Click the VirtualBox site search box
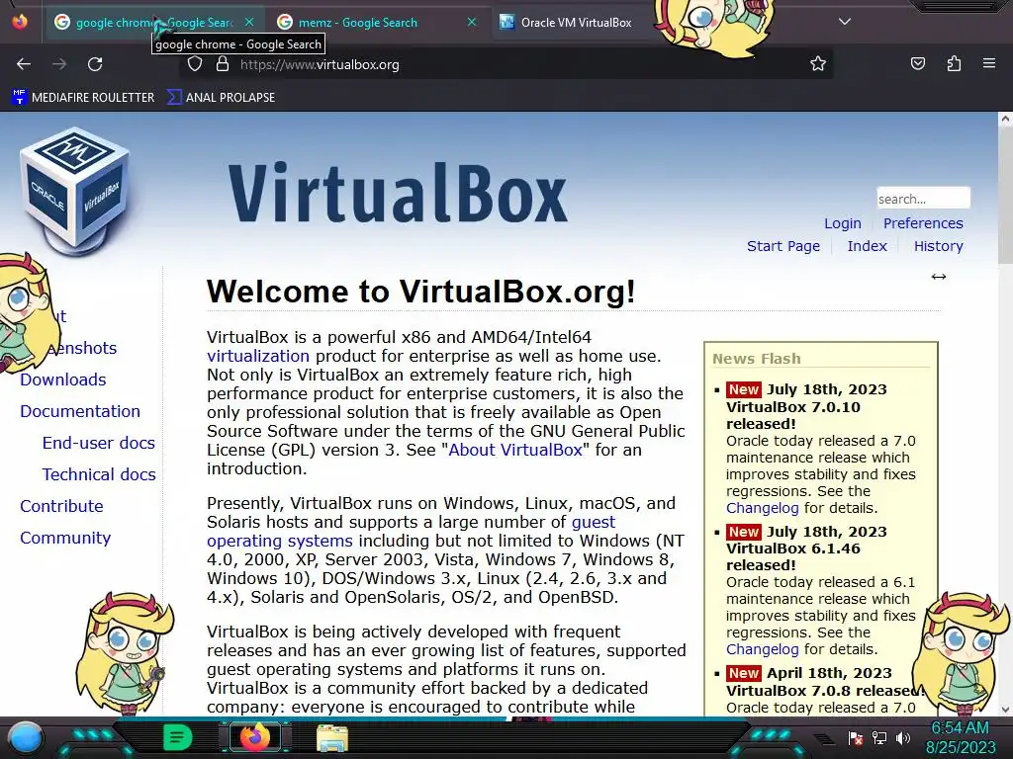The width and height of the screenshot is (1013, 759). pyautogui.click(x=923, y=198)
